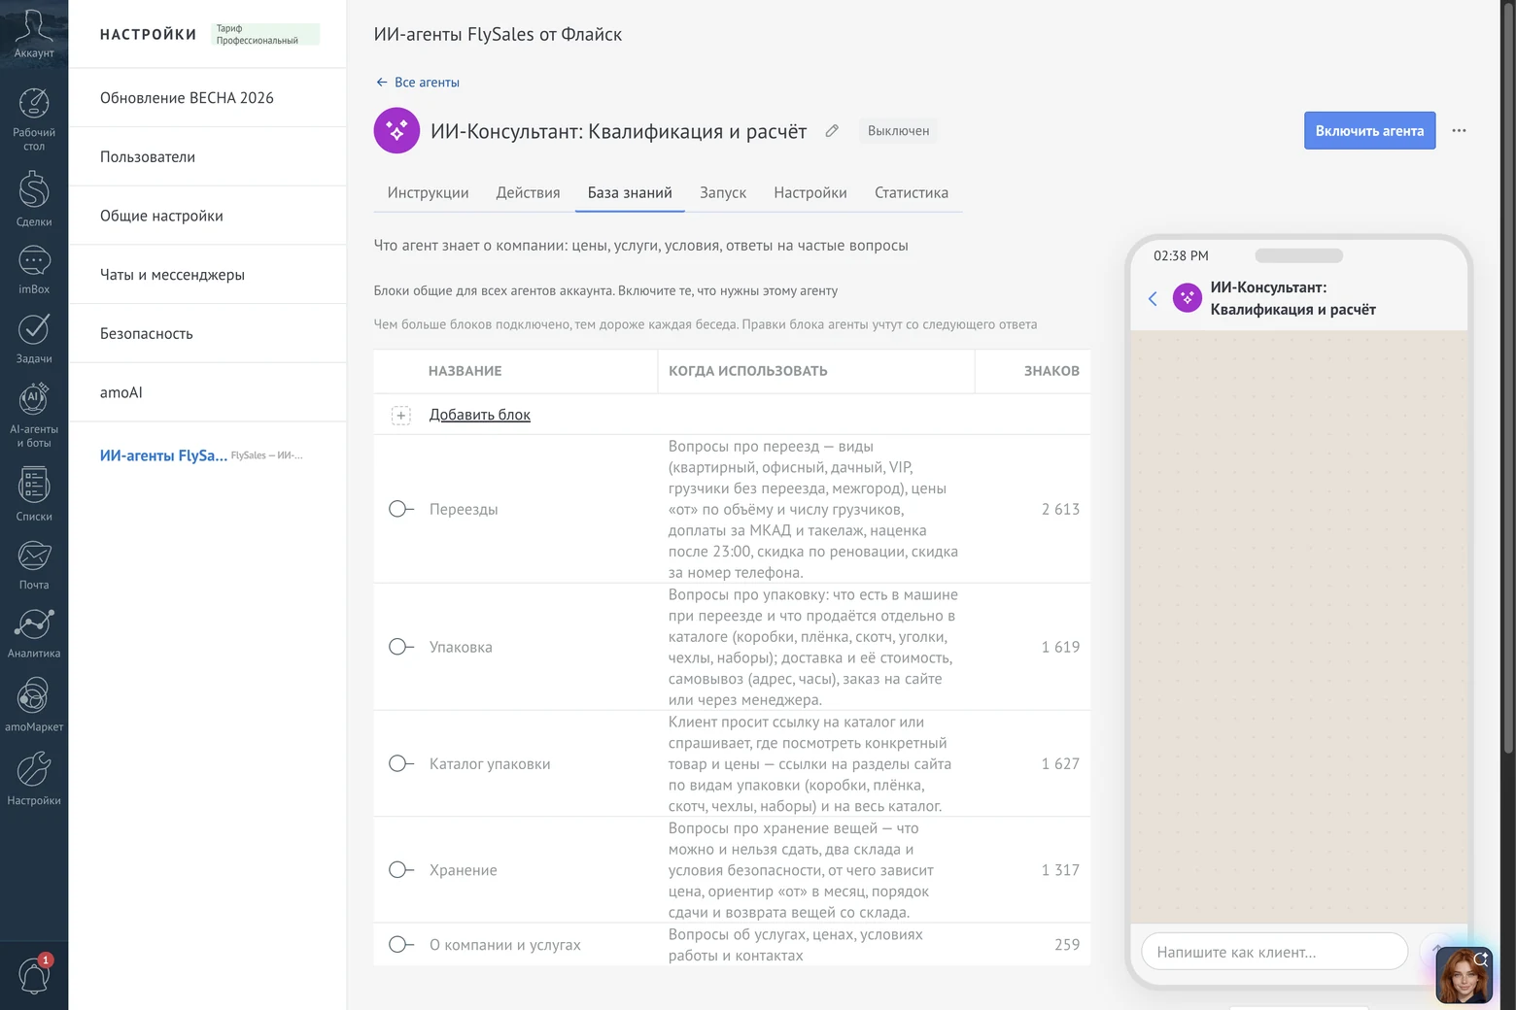Open Безопасность settings section

208,333
